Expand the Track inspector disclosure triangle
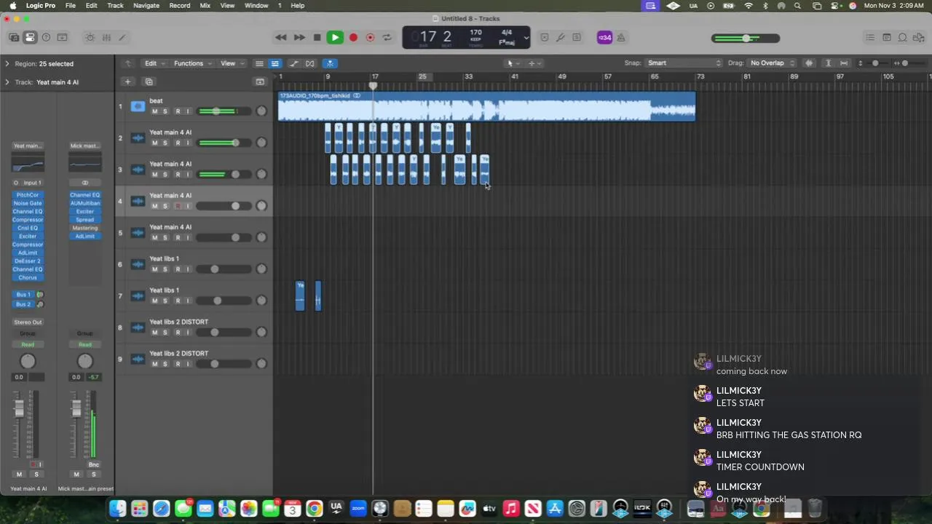 pos(7,82)
